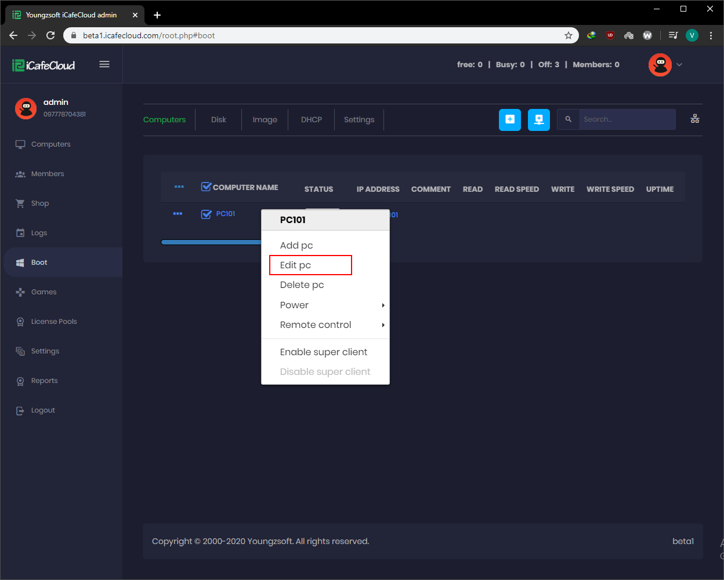The width and height of the screenshot is (724, 580).
Task: Toggle the Computer Name select-all checkbox
Action: 206,187
